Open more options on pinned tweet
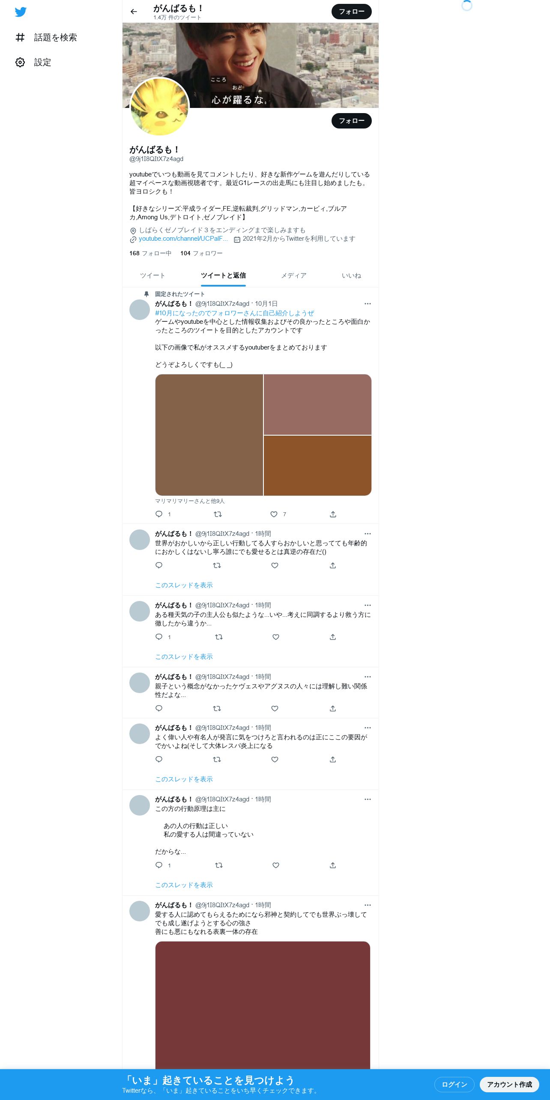550x1100 pixels. 368,304
